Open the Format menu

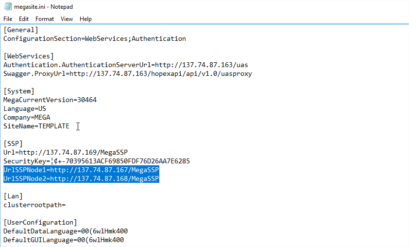pos(45,19)
